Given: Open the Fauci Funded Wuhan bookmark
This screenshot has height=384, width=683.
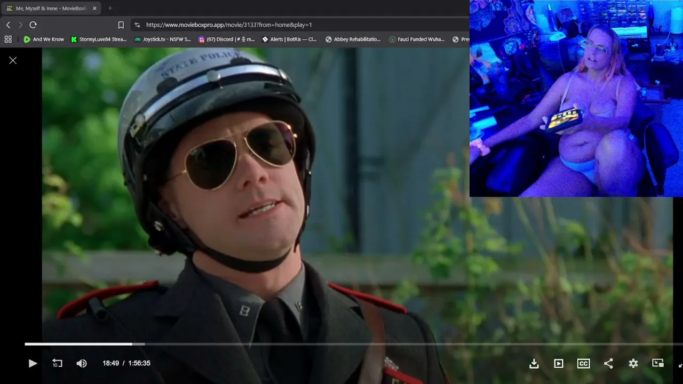Looking at the screenshot, I should (417, 39).
